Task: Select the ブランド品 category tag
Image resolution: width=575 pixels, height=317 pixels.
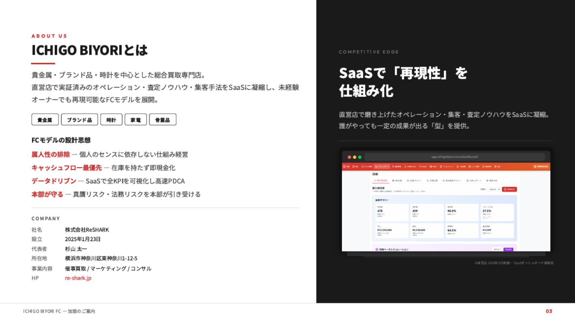Action: tap(79, 120)
